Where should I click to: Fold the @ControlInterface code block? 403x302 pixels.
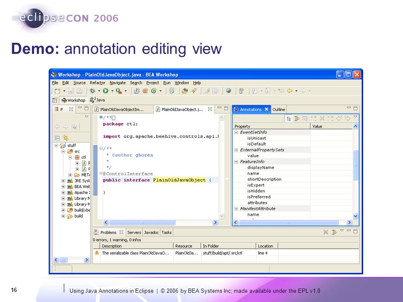[101, 173]
